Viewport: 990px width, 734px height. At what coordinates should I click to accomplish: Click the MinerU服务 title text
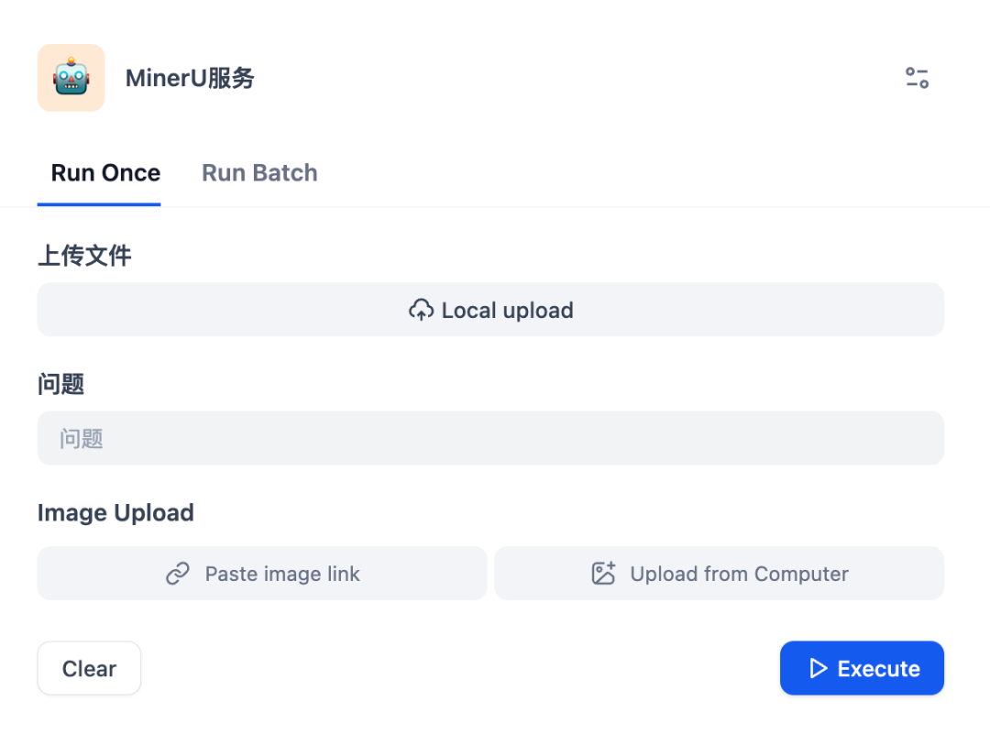[190, 78]
